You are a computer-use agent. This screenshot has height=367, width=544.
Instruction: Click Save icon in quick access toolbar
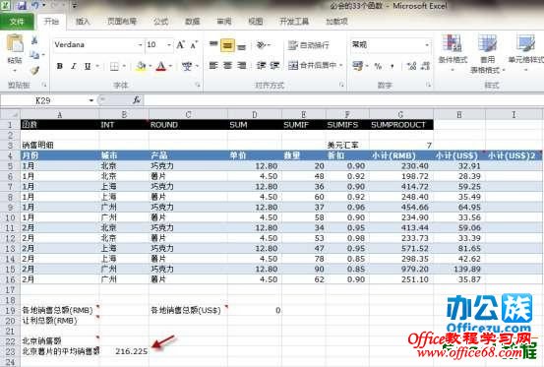pos(22,6)
